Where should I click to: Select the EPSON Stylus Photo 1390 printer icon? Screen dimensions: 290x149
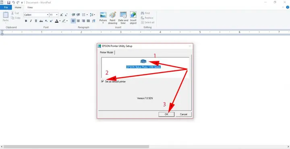tap(143, 61)
